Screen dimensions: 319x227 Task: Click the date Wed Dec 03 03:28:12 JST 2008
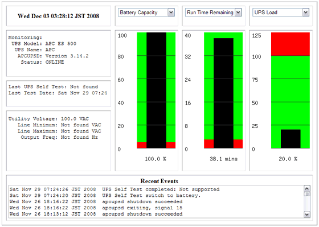coord(58,16)
